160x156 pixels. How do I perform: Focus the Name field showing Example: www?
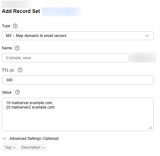pyautogui.click(x=65, y=58)
